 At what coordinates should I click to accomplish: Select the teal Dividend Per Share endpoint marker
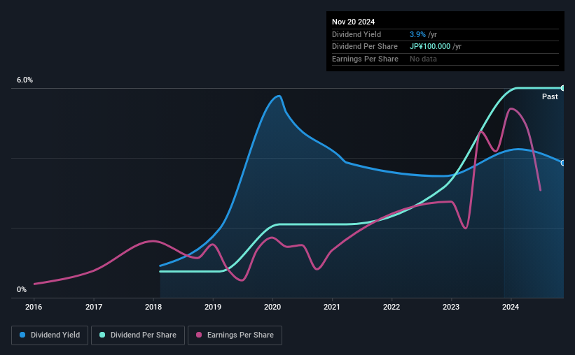(x=563, y=88)
